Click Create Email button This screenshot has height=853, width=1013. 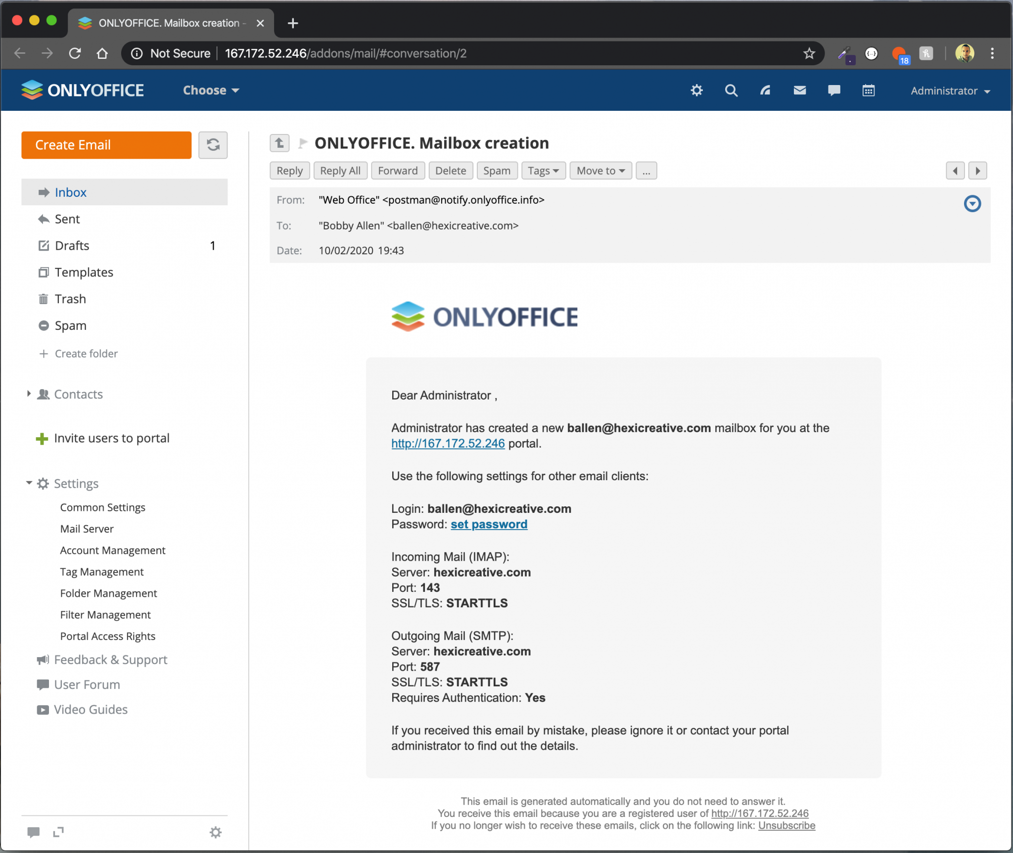click(x=106, y=145)
